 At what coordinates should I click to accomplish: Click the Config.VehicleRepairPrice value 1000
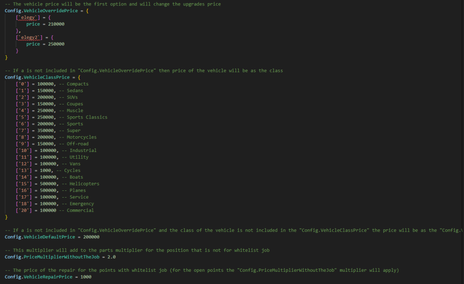tap(86, 277)
